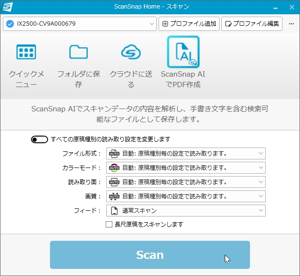Click the document icon in フィード field

114,211
